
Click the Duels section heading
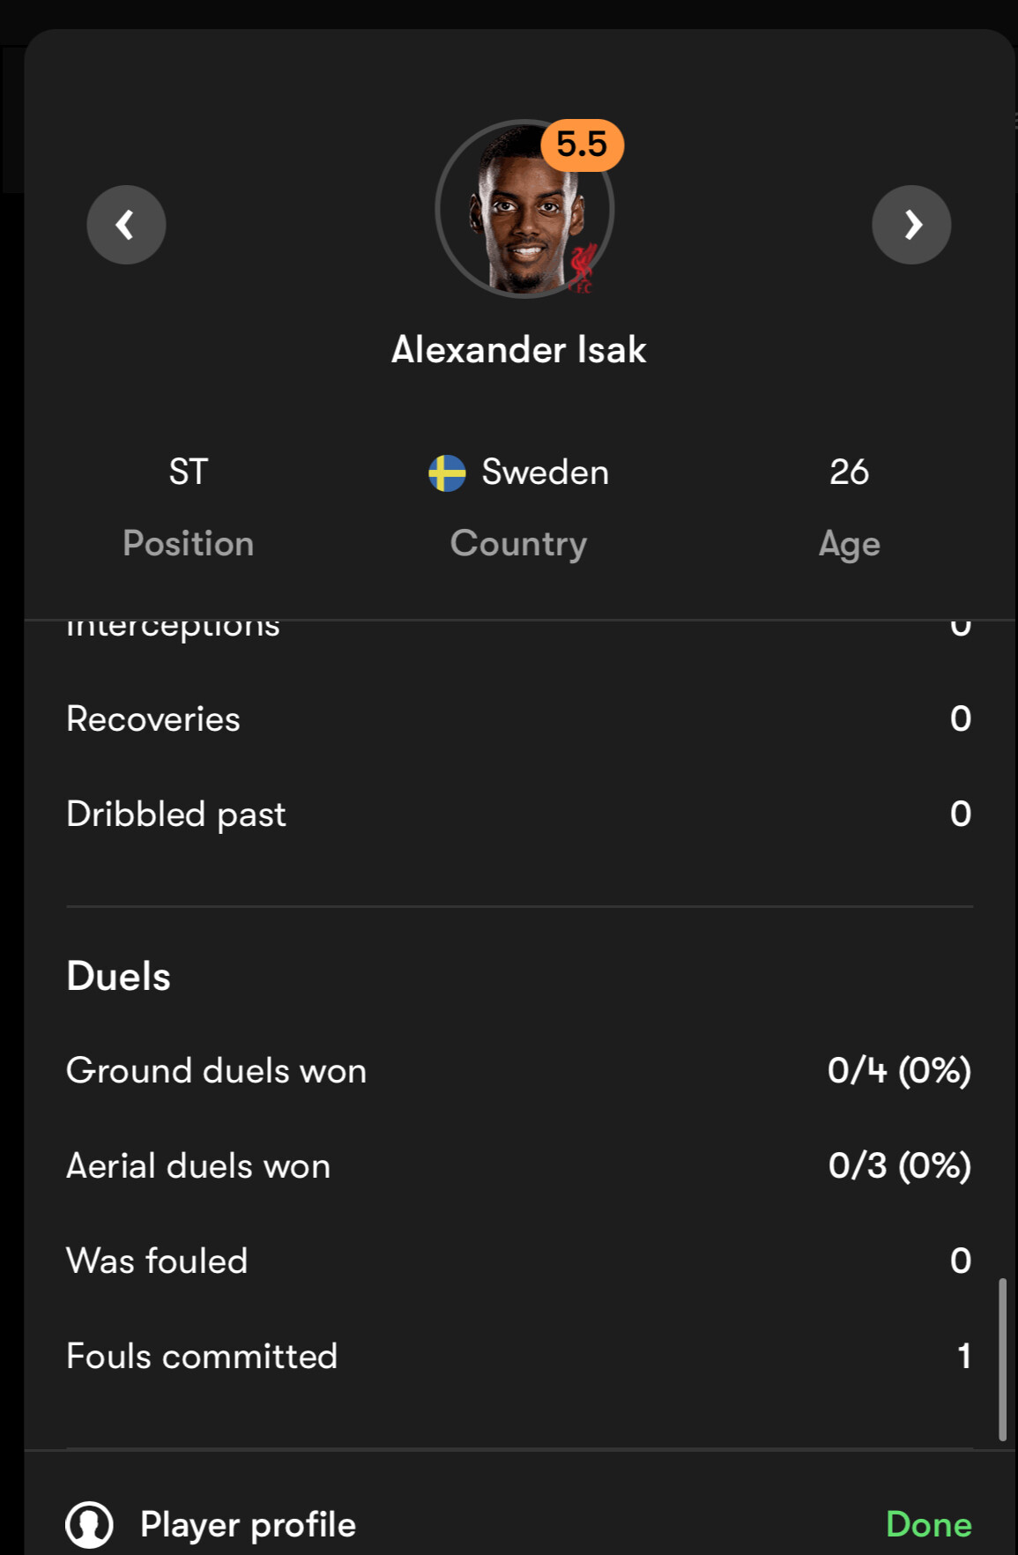point(119,977)
